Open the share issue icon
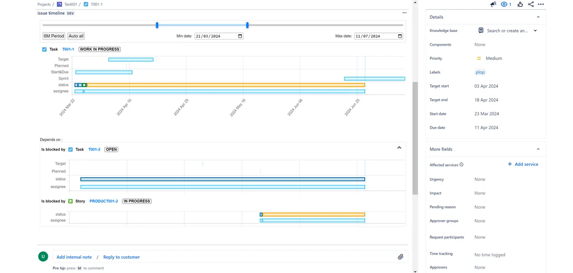The height and width of the screenshot is (273, 573). [531, 4]
